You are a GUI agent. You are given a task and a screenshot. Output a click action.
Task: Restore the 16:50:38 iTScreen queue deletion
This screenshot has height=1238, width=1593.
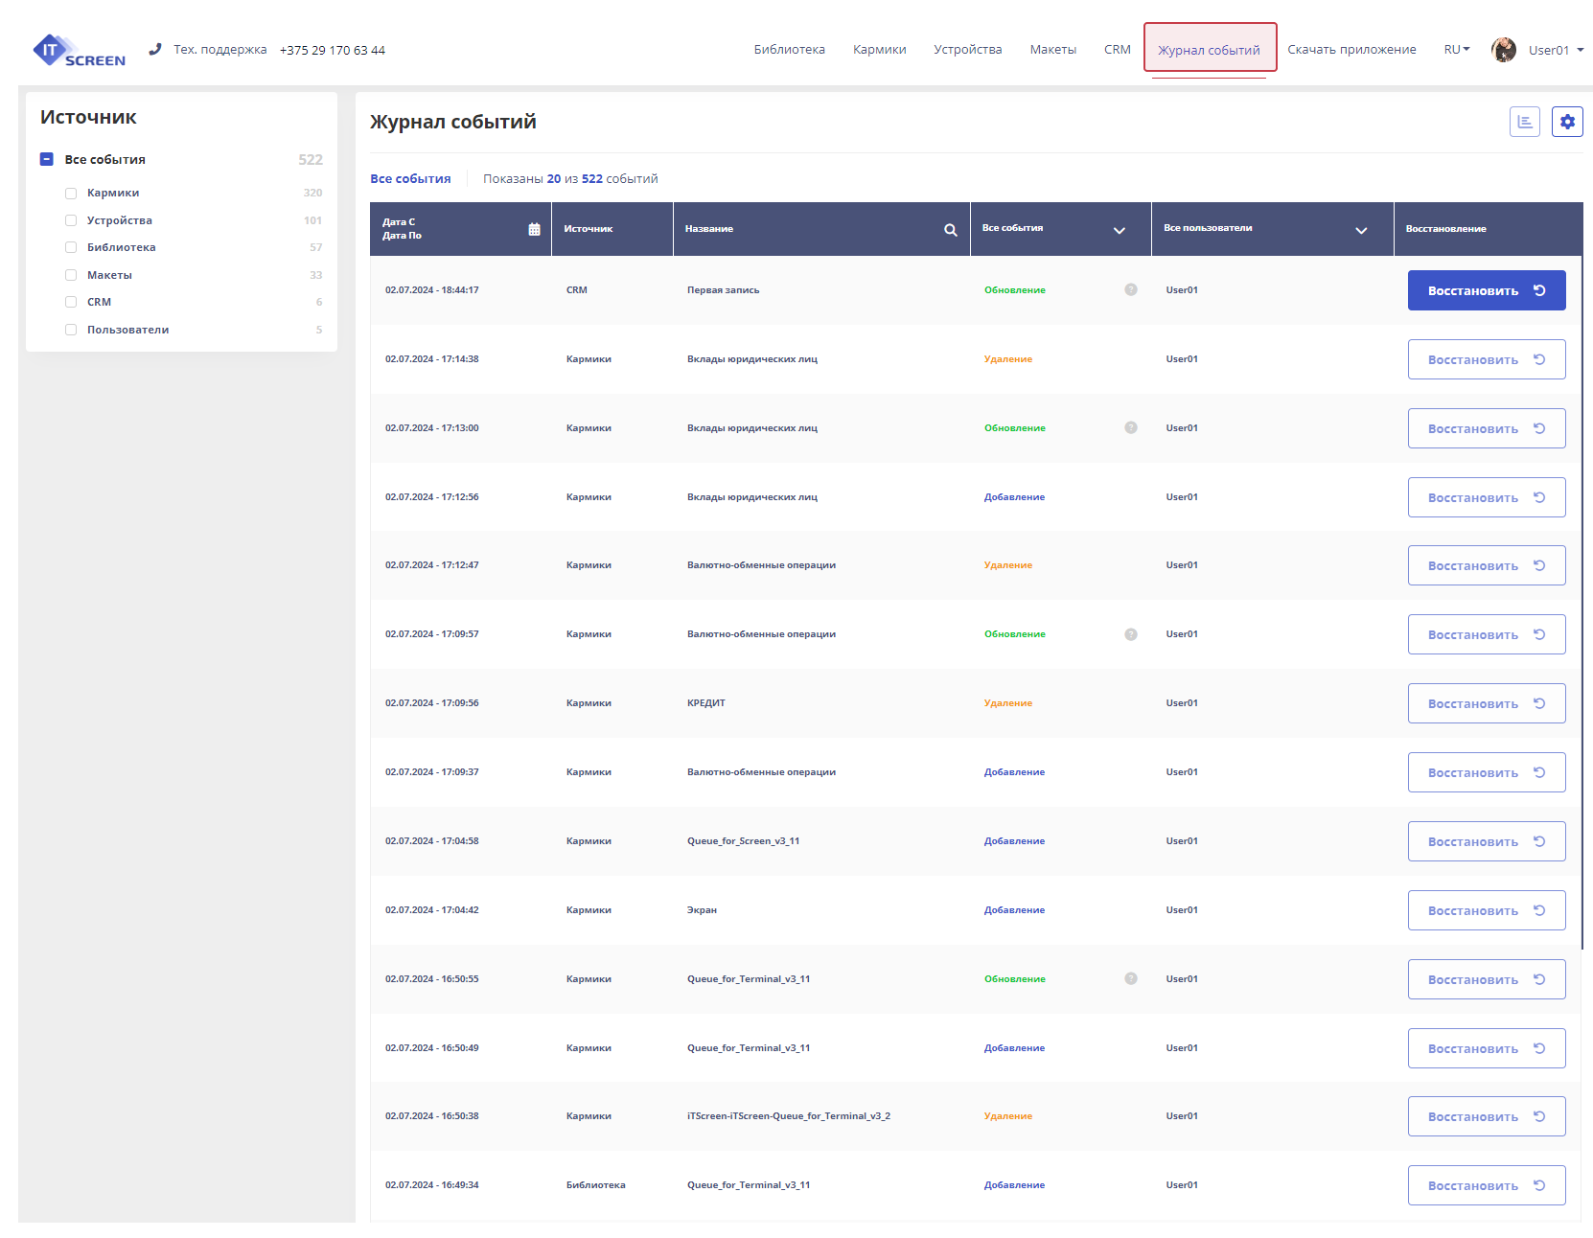tap(1487, 1116)
